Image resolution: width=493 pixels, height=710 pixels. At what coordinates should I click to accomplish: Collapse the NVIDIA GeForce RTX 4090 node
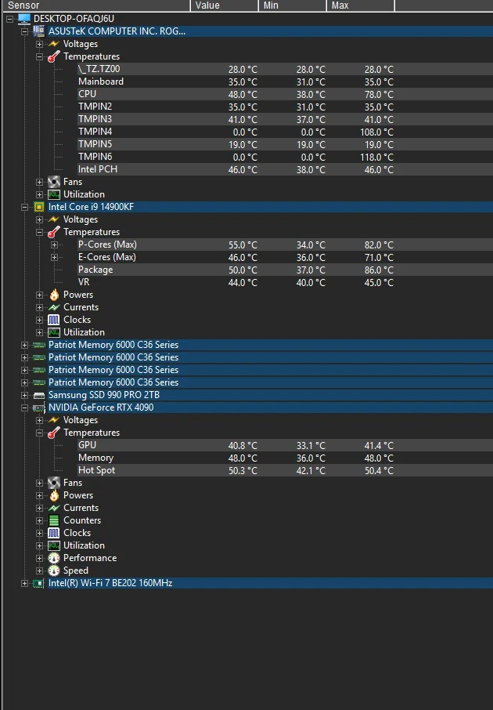point(24,408)
